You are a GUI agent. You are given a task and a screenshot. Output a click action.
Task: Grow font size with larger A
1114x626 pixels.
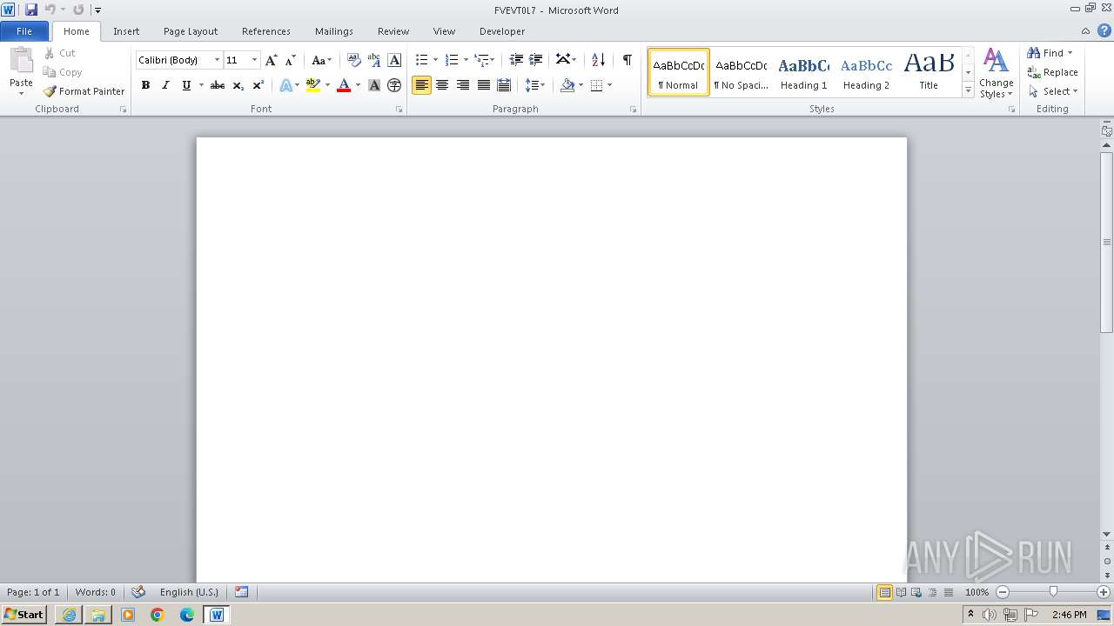click(272, 60)
